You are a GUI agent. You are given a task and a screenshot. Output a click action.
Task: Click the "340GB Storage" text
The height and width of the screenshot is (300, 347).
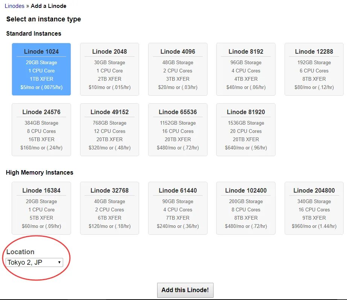click(x=314, y=201)
